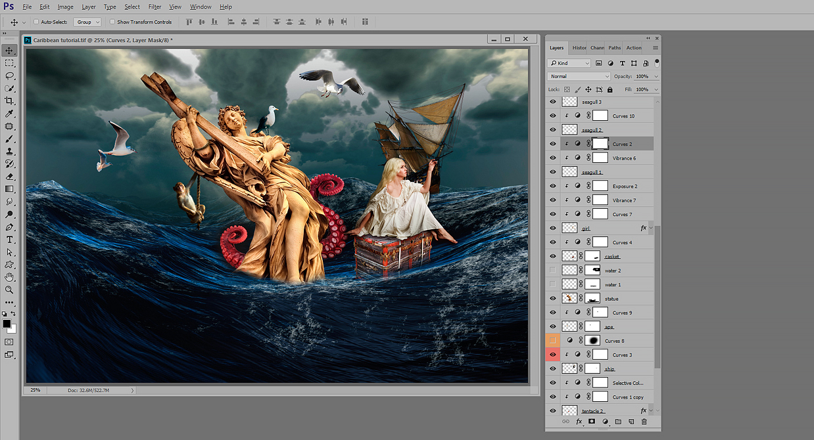This screenshot has width=814, height=440.
Task: Open the Filter menu
Action: (155, 7)
